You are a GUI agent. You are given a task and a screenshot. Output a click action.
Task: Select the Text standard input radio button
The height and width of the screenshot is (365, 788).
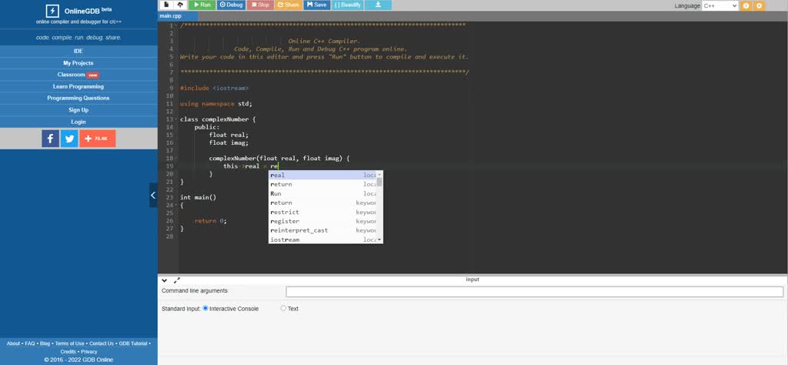(x=283, y=308)
